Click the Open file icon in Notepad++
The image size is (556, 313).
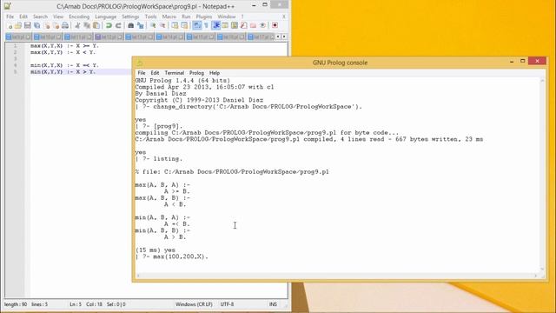17,25
